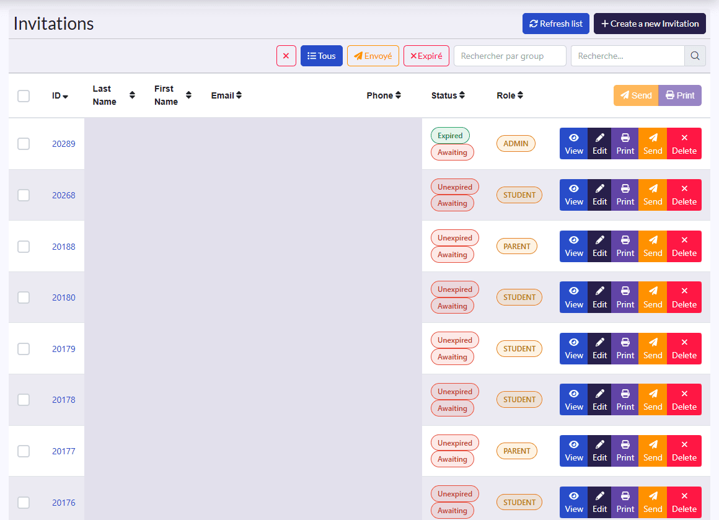Edit invitation 20177
This screenshot has width=719, height=520.
point(599,451)
